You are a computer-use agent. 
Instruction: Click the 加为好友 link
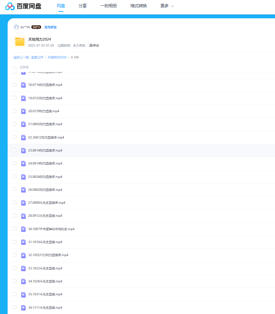[x=50, y=27]
